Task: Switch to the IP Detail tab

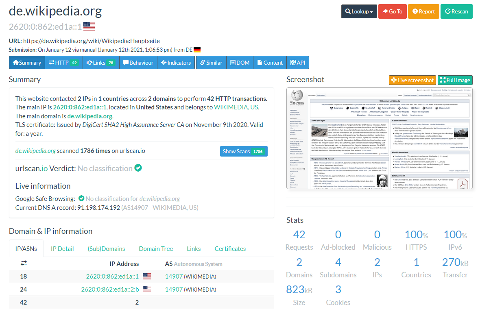Action: pos(62,249)
